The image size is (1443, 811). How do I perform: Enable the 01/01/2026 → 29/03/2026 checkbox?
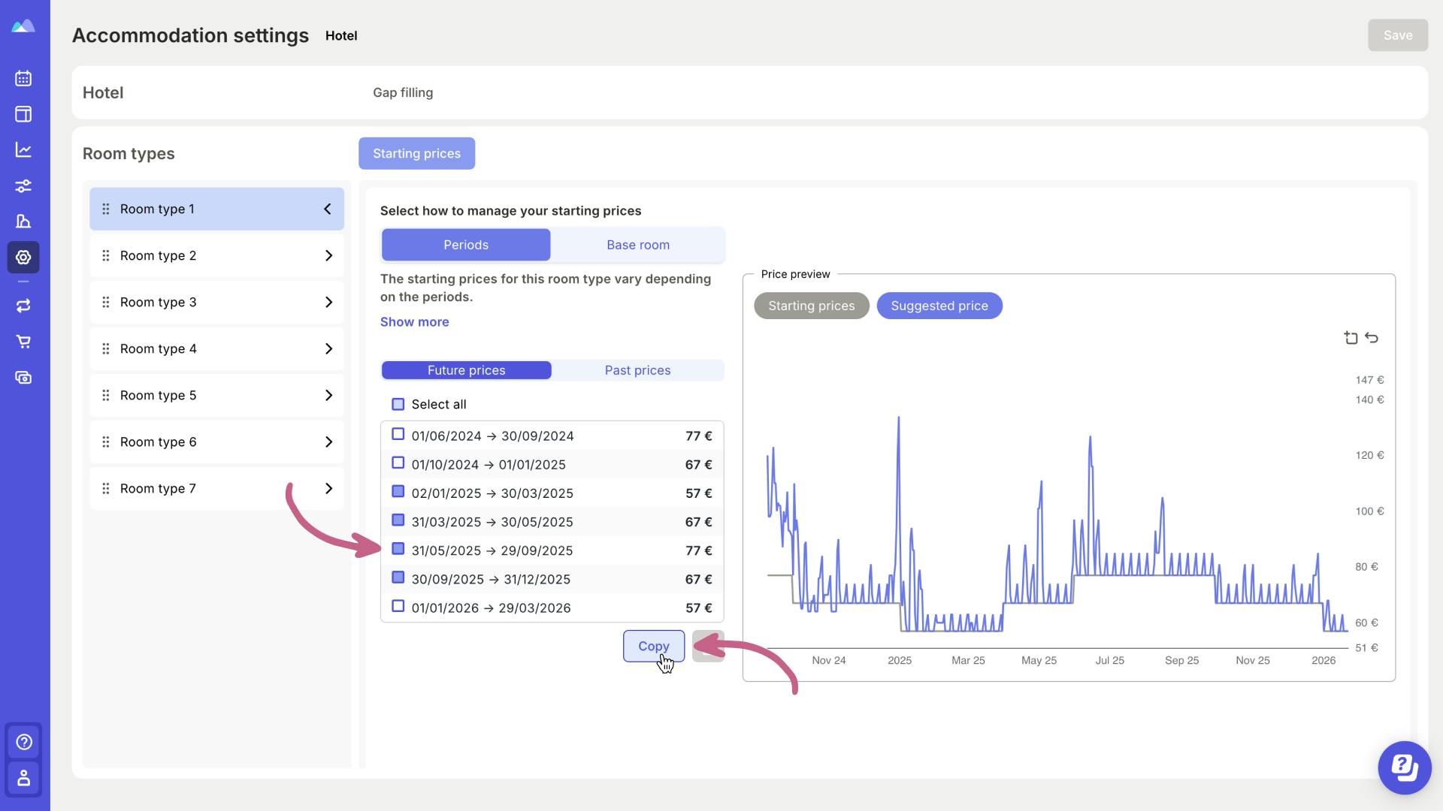[398, 607]
